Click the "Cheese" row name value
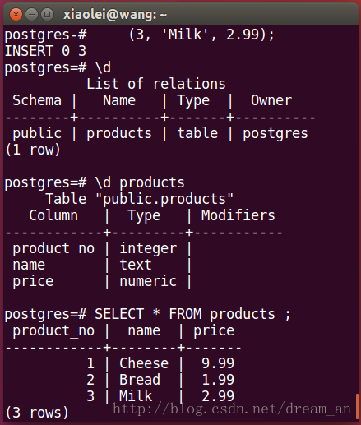Viewport: 361px width, 425px height. point(144,363)
